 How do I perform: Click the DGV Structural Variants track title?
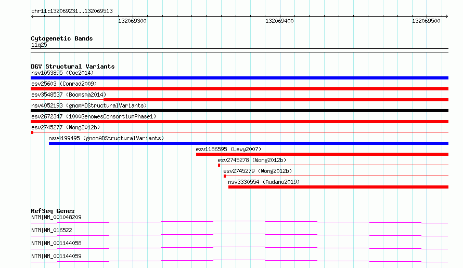click(x=73, y=66)
